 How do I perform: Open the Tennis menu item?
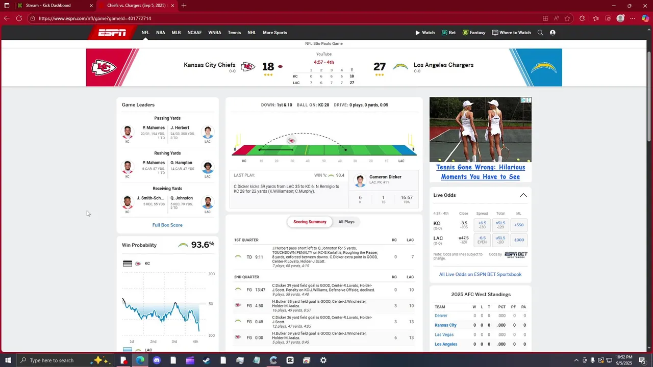point(234,33)
